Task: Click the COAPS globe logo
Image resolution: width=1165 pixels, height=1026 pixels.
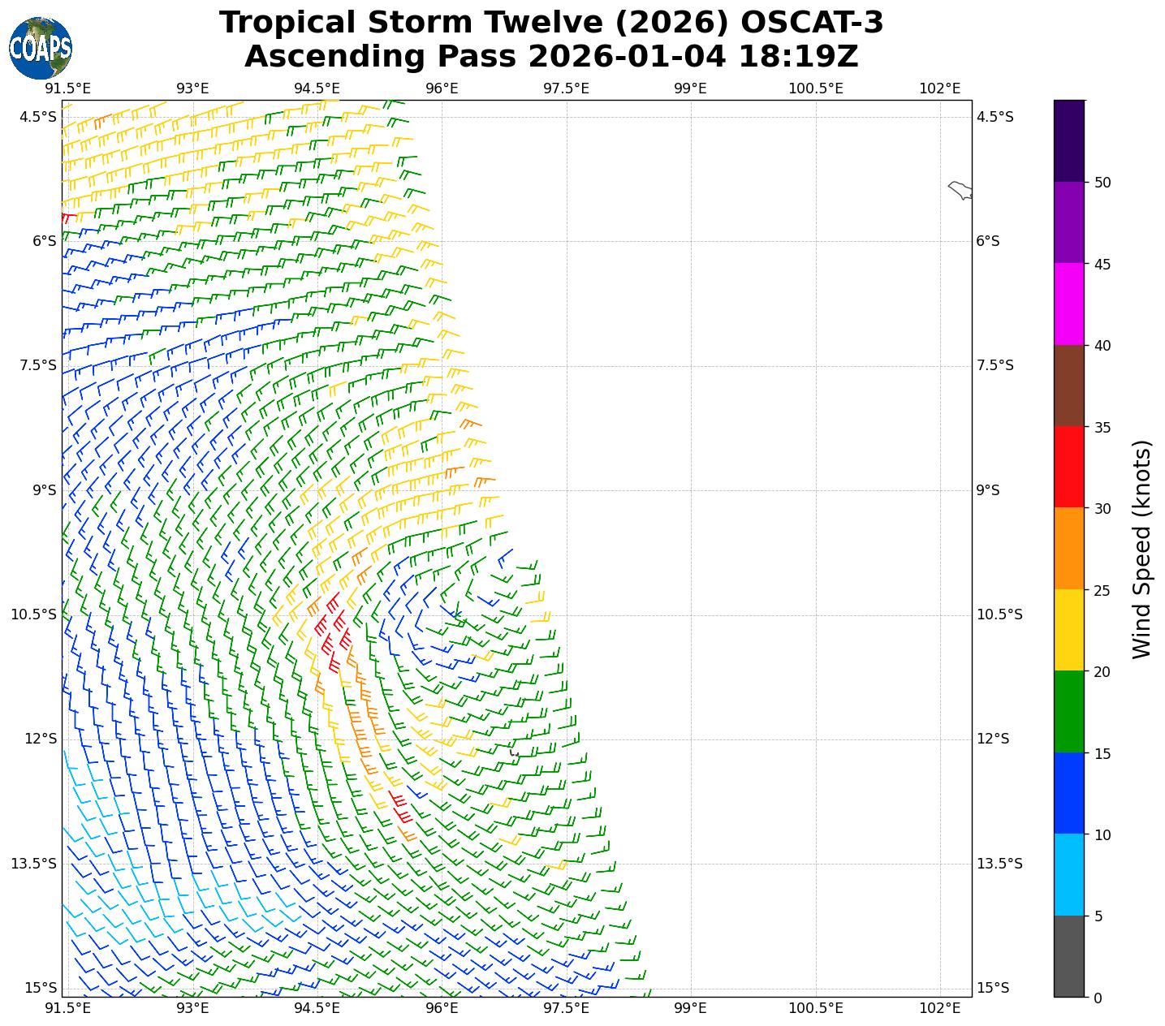Action: click(x=41, y=49)
